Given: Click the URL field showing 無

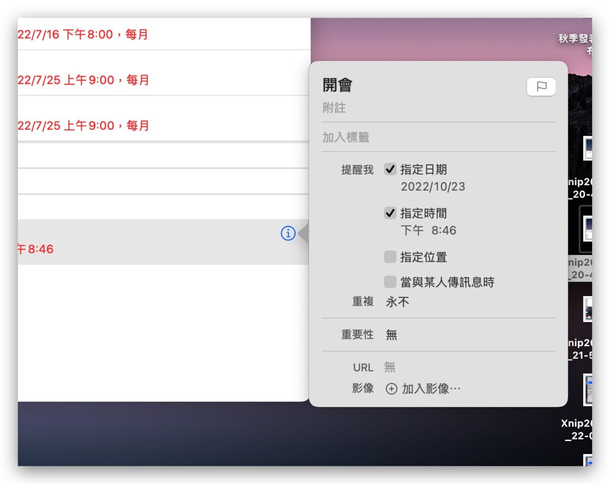Looking at the screenshot, I should point(390,367).
